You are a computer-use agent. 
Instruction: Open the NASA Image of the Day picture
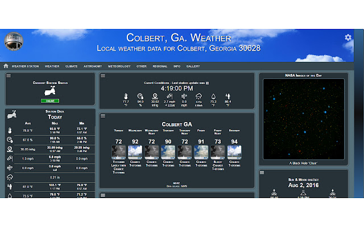pyautogui.click(x=303, y=119)
